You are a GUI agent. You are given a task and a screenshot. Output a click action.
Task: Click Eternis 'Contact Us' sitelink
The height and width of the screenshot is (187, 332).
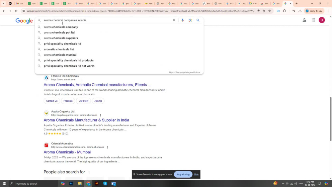coord(52,101)
